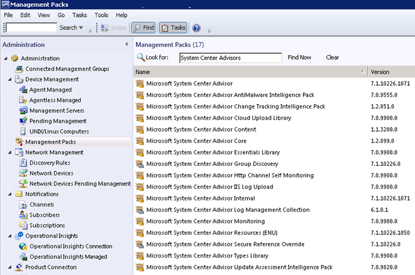Select Advisor Change Tracking Intelligence Pack row
The height and width of the screenshot is (275, 415).
274,106
